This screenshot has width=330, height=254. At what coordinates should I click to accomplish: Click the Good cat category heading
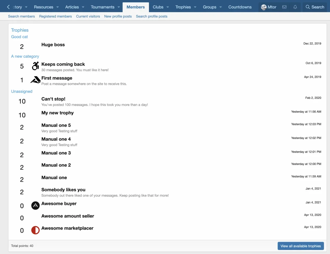(x=19, y=37)
